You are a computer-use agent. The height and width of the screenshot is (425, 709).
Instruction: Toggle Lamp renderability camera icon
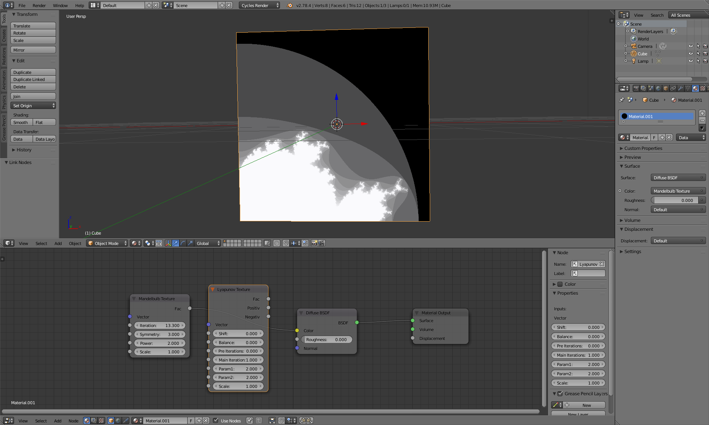click(705, 61)
